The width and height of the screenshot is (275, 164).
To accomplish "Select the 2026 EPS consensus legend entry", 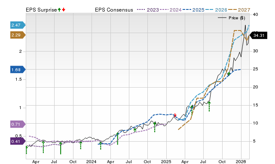I will click(x=216, y=10).
